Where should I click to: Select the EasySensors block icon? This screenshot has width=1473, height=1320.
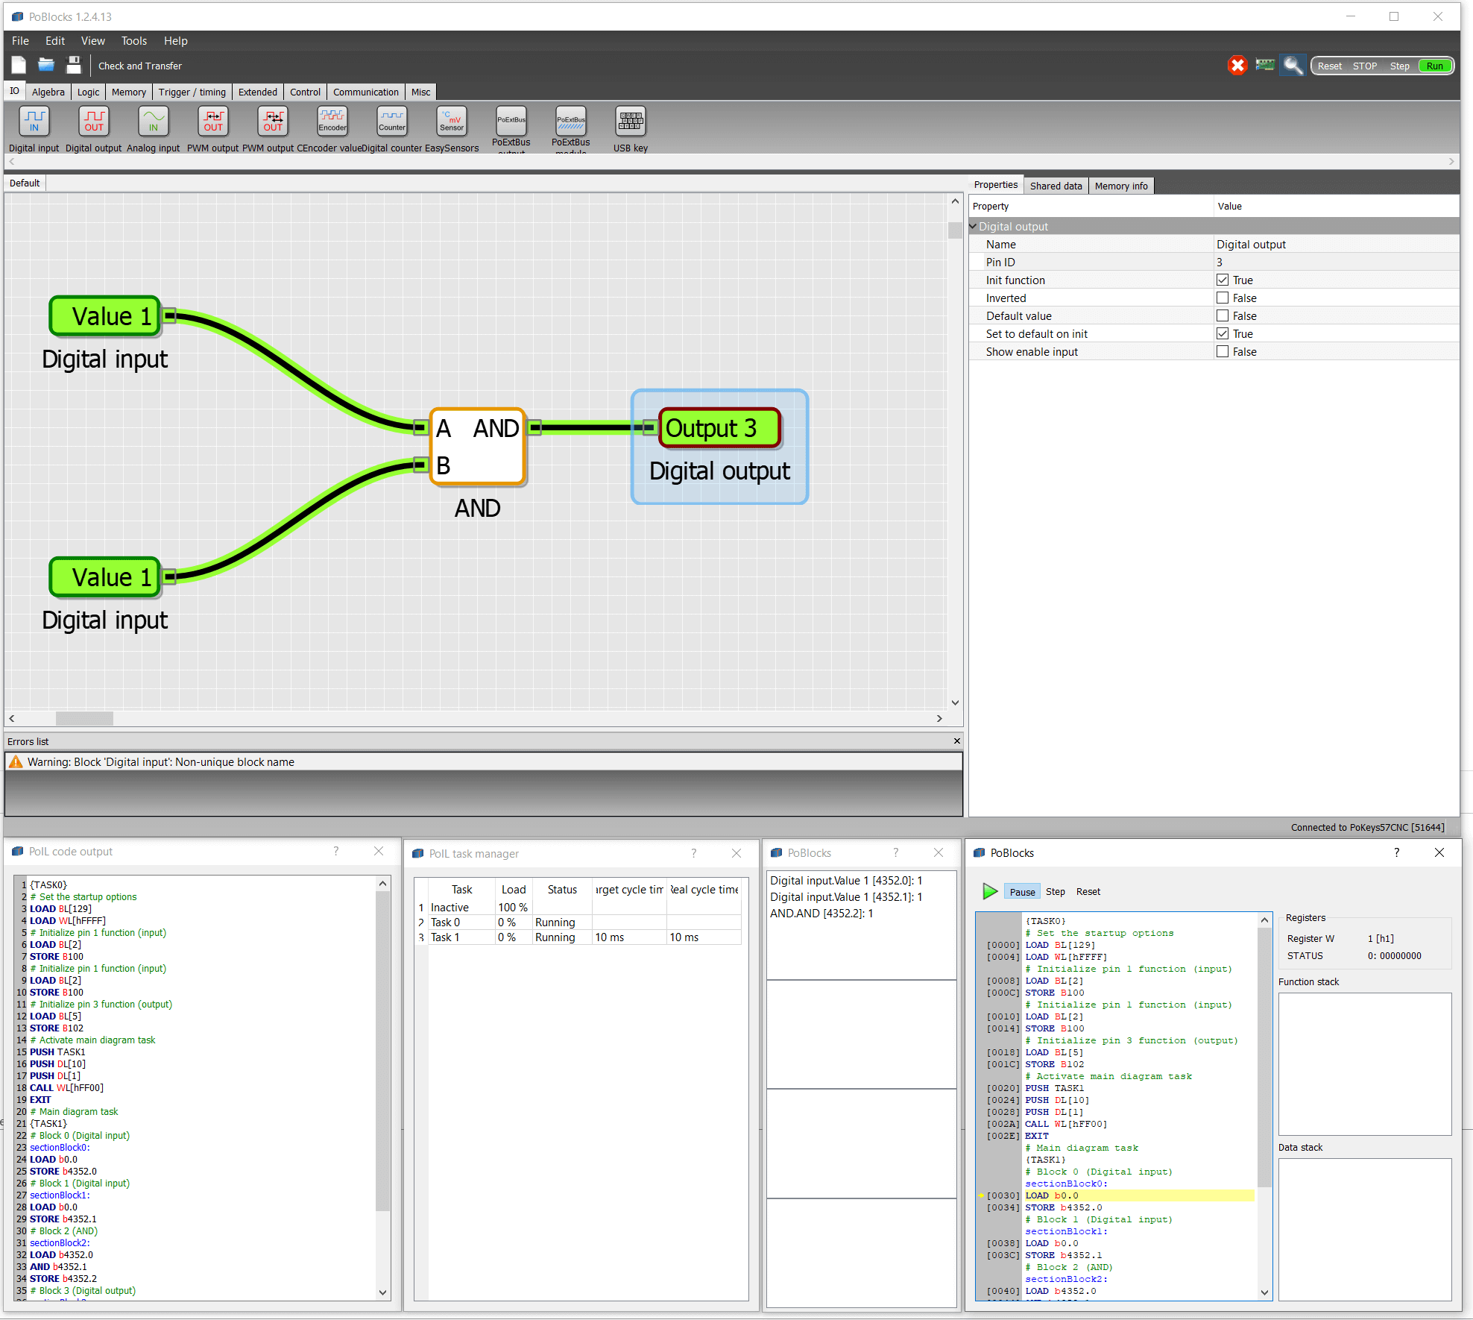[452, 121]
